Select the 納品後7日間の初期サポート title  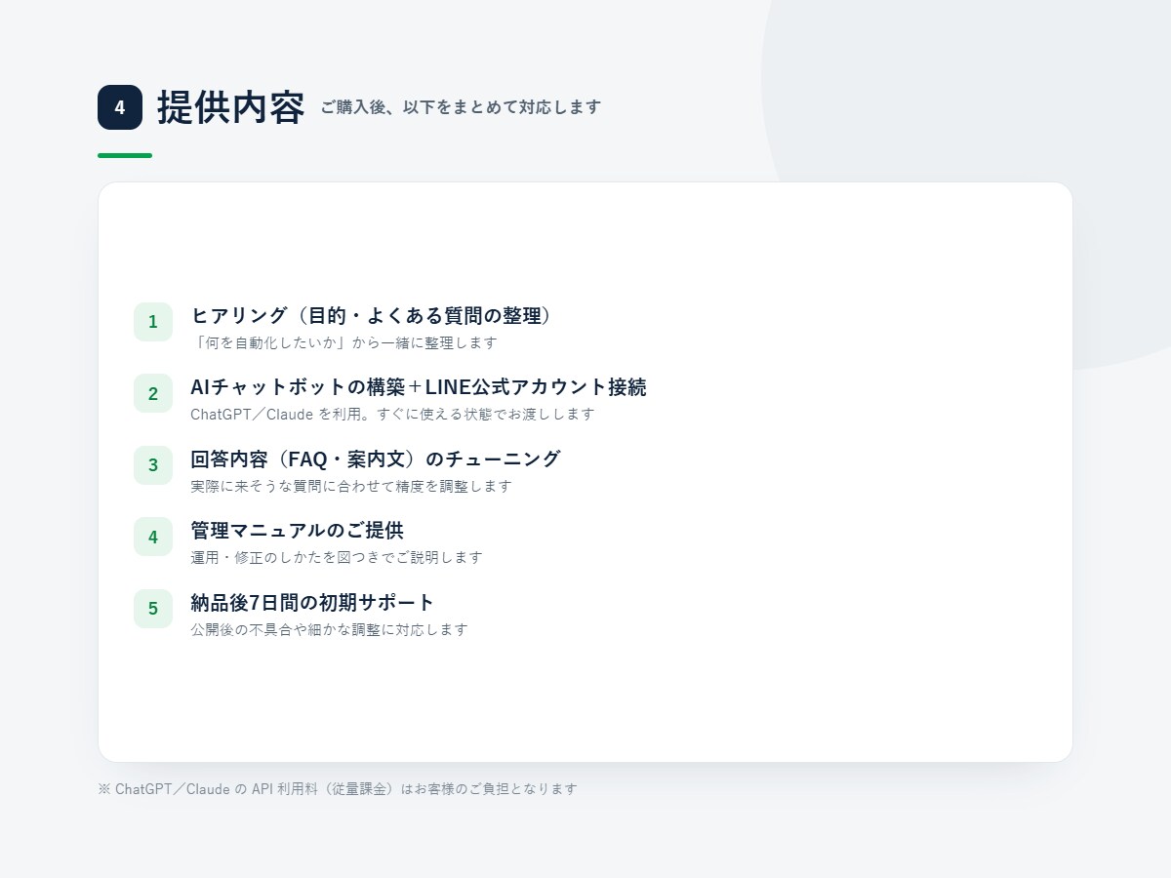[312, 602]
